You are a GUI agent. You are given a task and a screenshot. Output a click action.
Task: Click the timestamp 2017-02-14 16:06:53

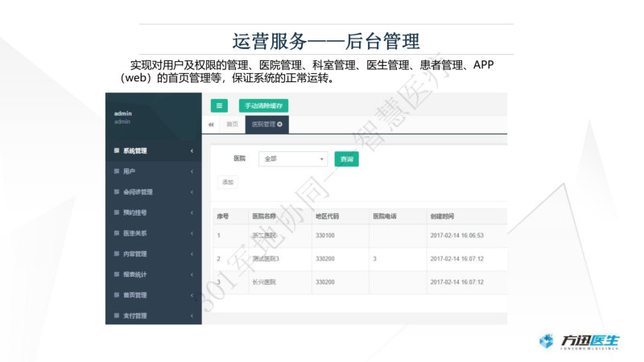tap(456, 236)
